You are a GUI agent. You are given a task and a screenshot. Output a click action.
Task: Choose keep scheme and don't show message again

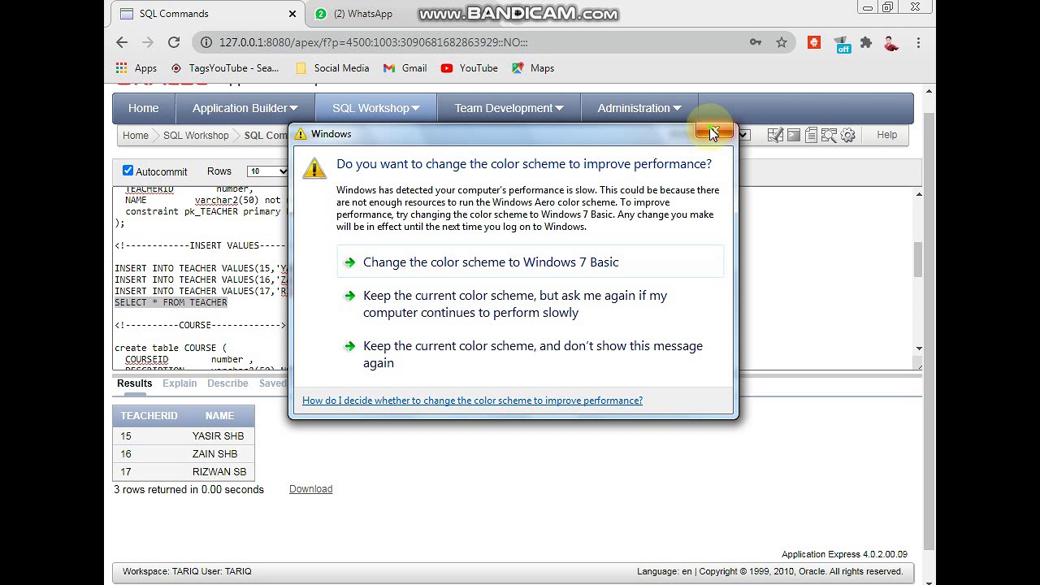pyautogui.click(x=530, y=354)
